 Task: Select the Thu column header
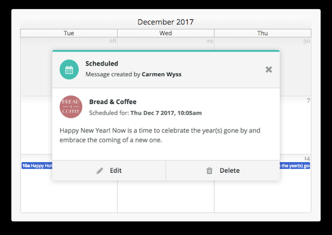click(x=263, y=33)
